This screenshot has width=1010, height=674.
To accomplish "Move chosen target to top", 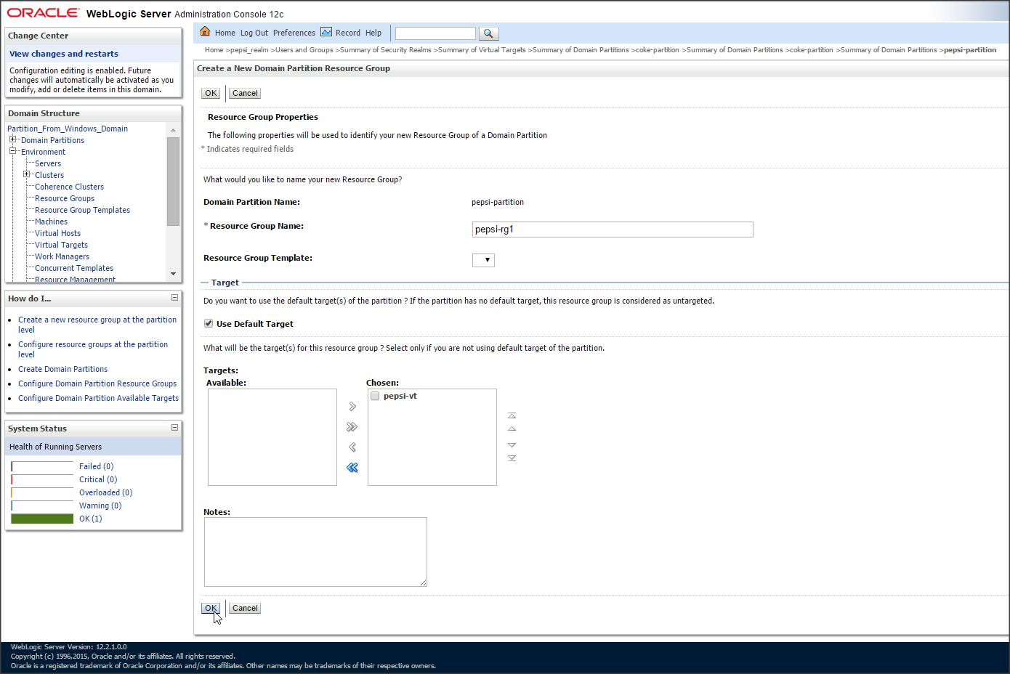I will tap(512, 416).
